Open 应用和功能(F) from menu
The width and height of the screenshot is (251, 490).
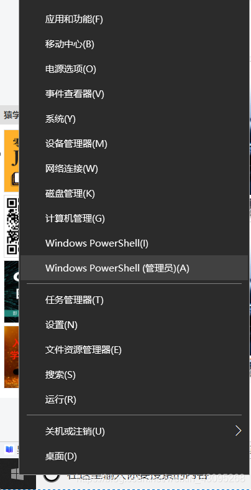coord(134,19)
